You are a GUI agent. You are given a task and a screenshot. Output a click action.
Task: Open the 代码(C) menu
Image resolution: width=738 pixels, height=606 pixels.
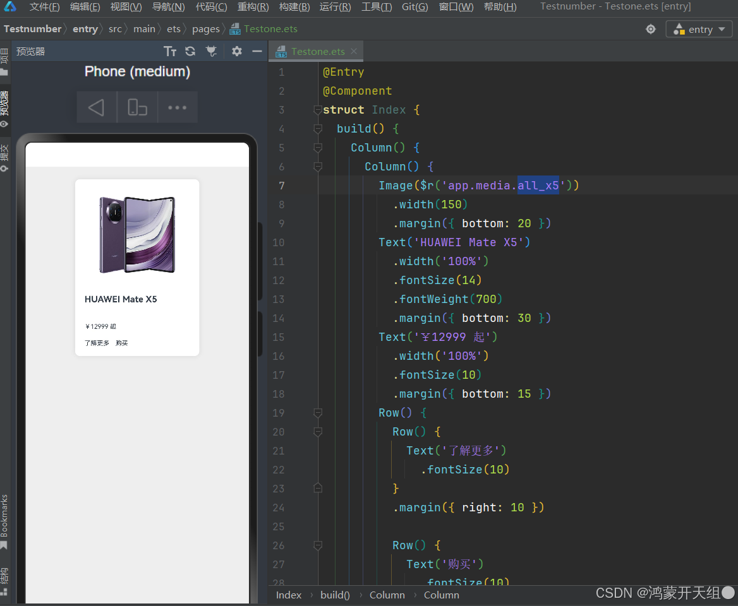tap(211, 7)
